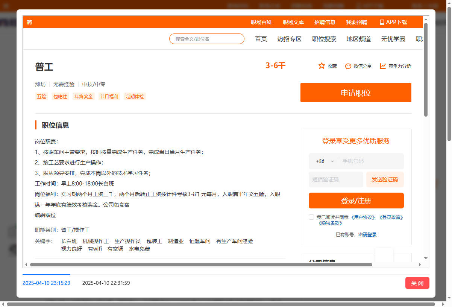Viewport: 452px width, 307px height.
Task: Select the orange 简 site logo
Action: coord(29,22)
